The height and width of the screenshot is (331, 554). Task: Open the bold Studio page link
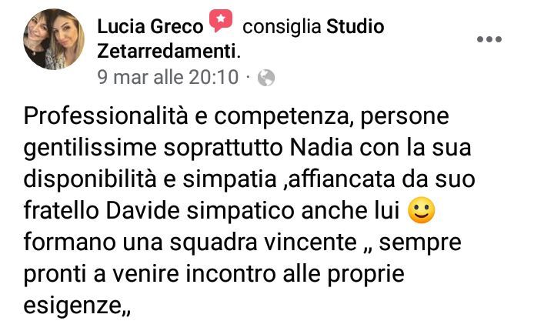pyautogui.click(x=355, y=27)
